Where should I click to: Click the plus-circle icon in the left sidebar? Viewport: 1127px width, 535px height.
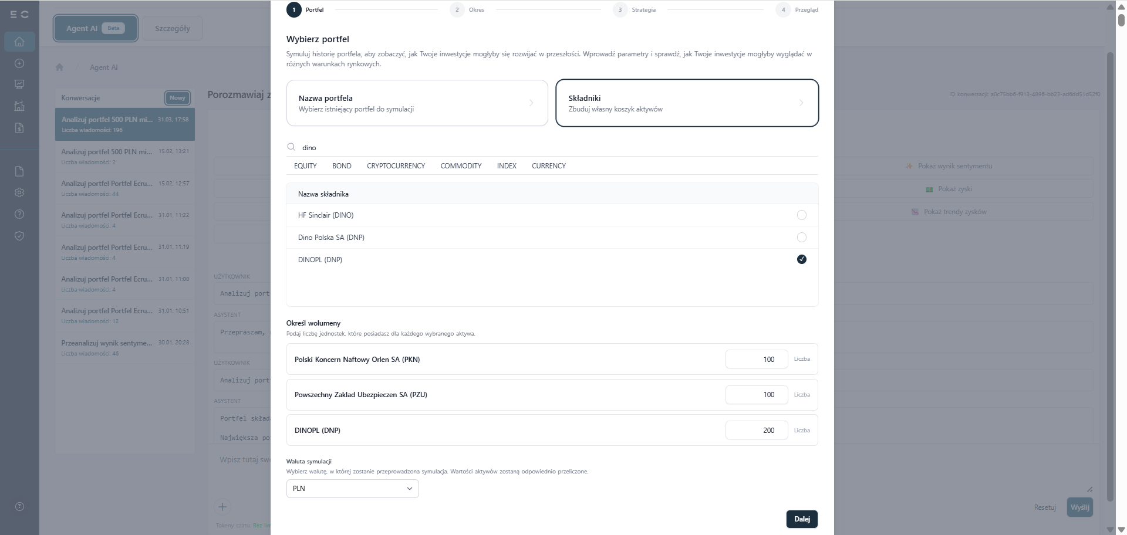pyautogui.click(x=19, y=63)
